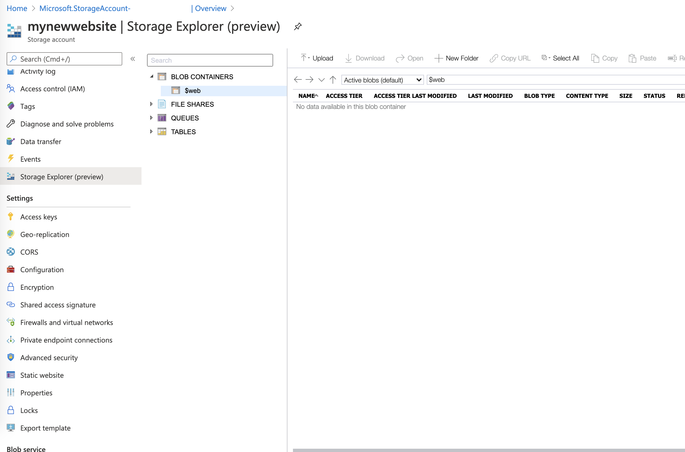Collapse the BLOB CONTAINERS tree node
685x452 pixels.
click(151, 76)
